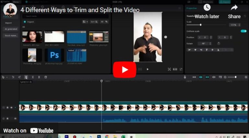This screenshot has width=249, height=138.
Task: Toggle the auto snapping icon in the timeline toolbar
Action: click(x=201, y=77)
